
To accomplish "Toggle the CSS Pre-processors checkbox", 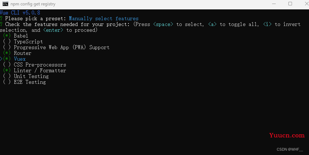I will (7, 65).
